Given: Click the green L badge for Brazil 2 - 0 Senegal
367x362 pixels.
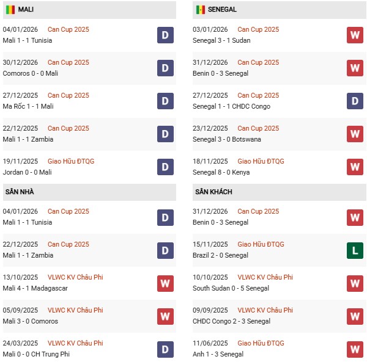Looking at the screenshot, I should (355, 250).
